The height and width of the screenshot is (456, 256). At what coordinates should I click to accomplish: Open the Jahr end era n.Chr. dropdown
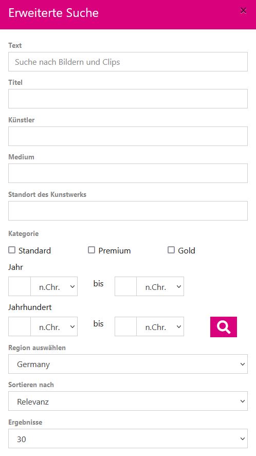coord(160,286)
